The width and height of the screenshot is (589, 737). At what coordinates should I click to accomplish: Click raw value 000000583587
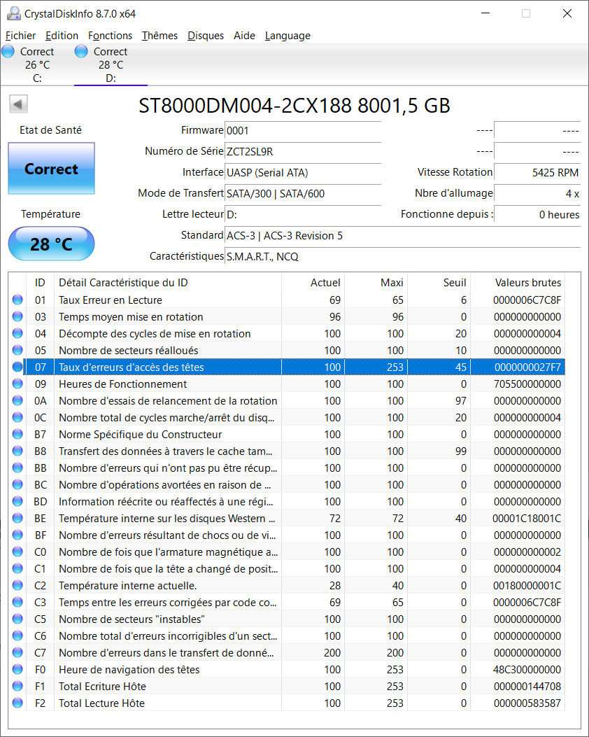click(x=527, y=703)
